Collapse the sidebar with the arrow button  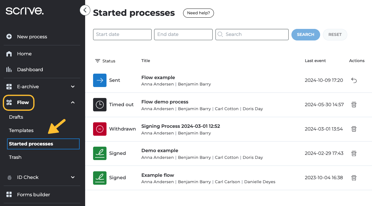(85, 10)
